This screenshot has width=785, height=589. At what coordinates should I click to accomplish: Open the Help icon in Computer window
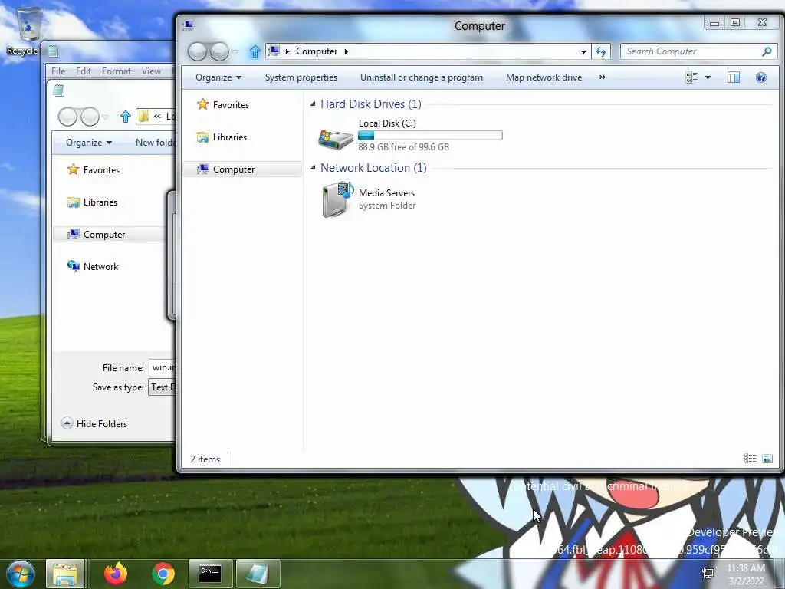pos(761,77)
